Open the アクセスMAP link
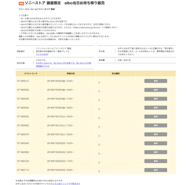 [x=42, y=54]
